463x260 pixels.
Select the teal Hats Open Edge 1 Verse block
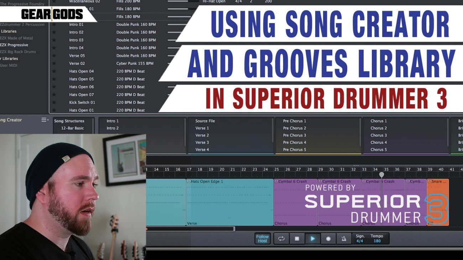click(x=230, y=202)
